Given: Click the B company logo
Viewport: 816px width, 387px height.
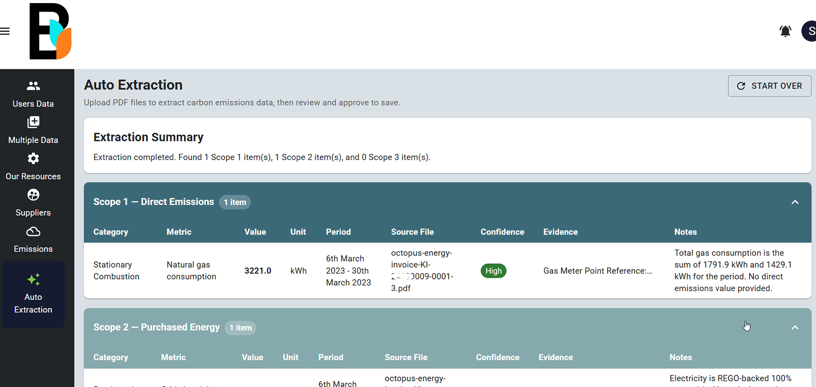Looking at the screenshot, I should click(50, 31).
